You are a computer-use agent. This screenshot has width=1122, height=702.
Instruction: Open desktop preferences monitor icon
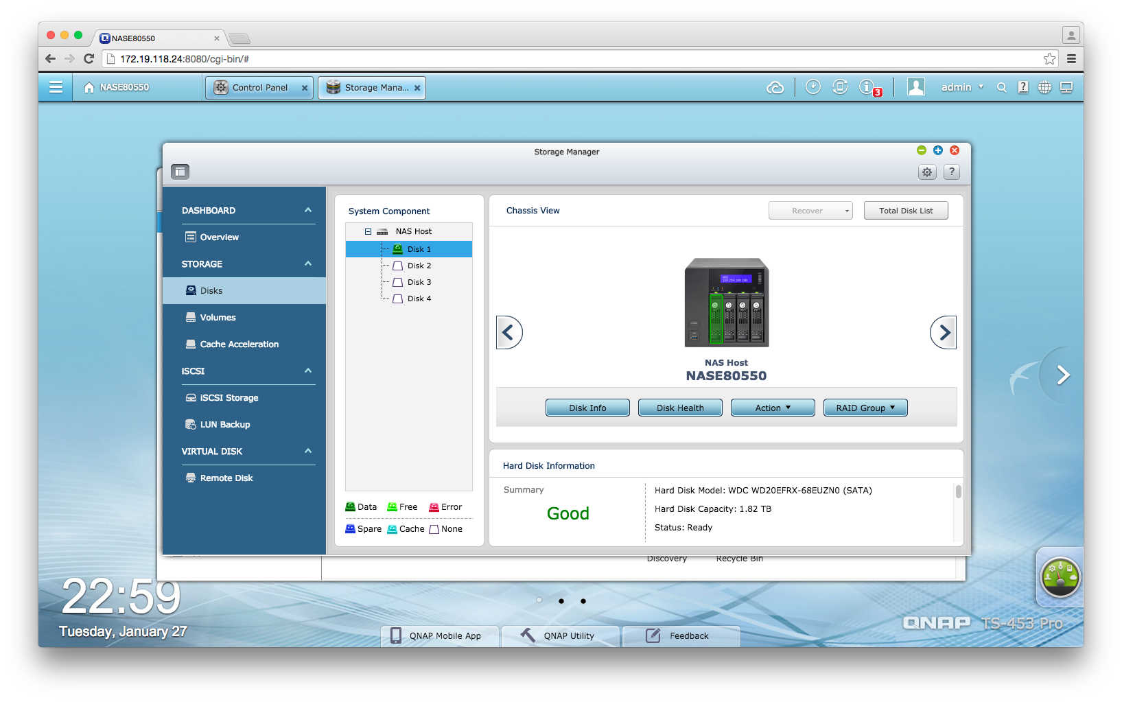point(1066,87)
